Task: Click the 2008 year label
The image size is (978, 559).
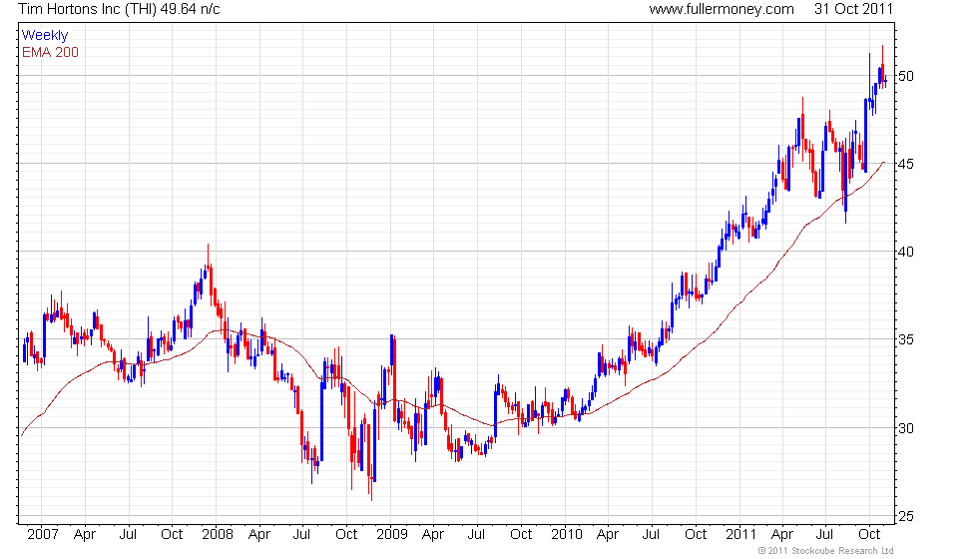Action: [218, 535]
